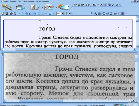
Task: Open the 70% zoom dropdown arrow
Action: (x=63, y=14)
